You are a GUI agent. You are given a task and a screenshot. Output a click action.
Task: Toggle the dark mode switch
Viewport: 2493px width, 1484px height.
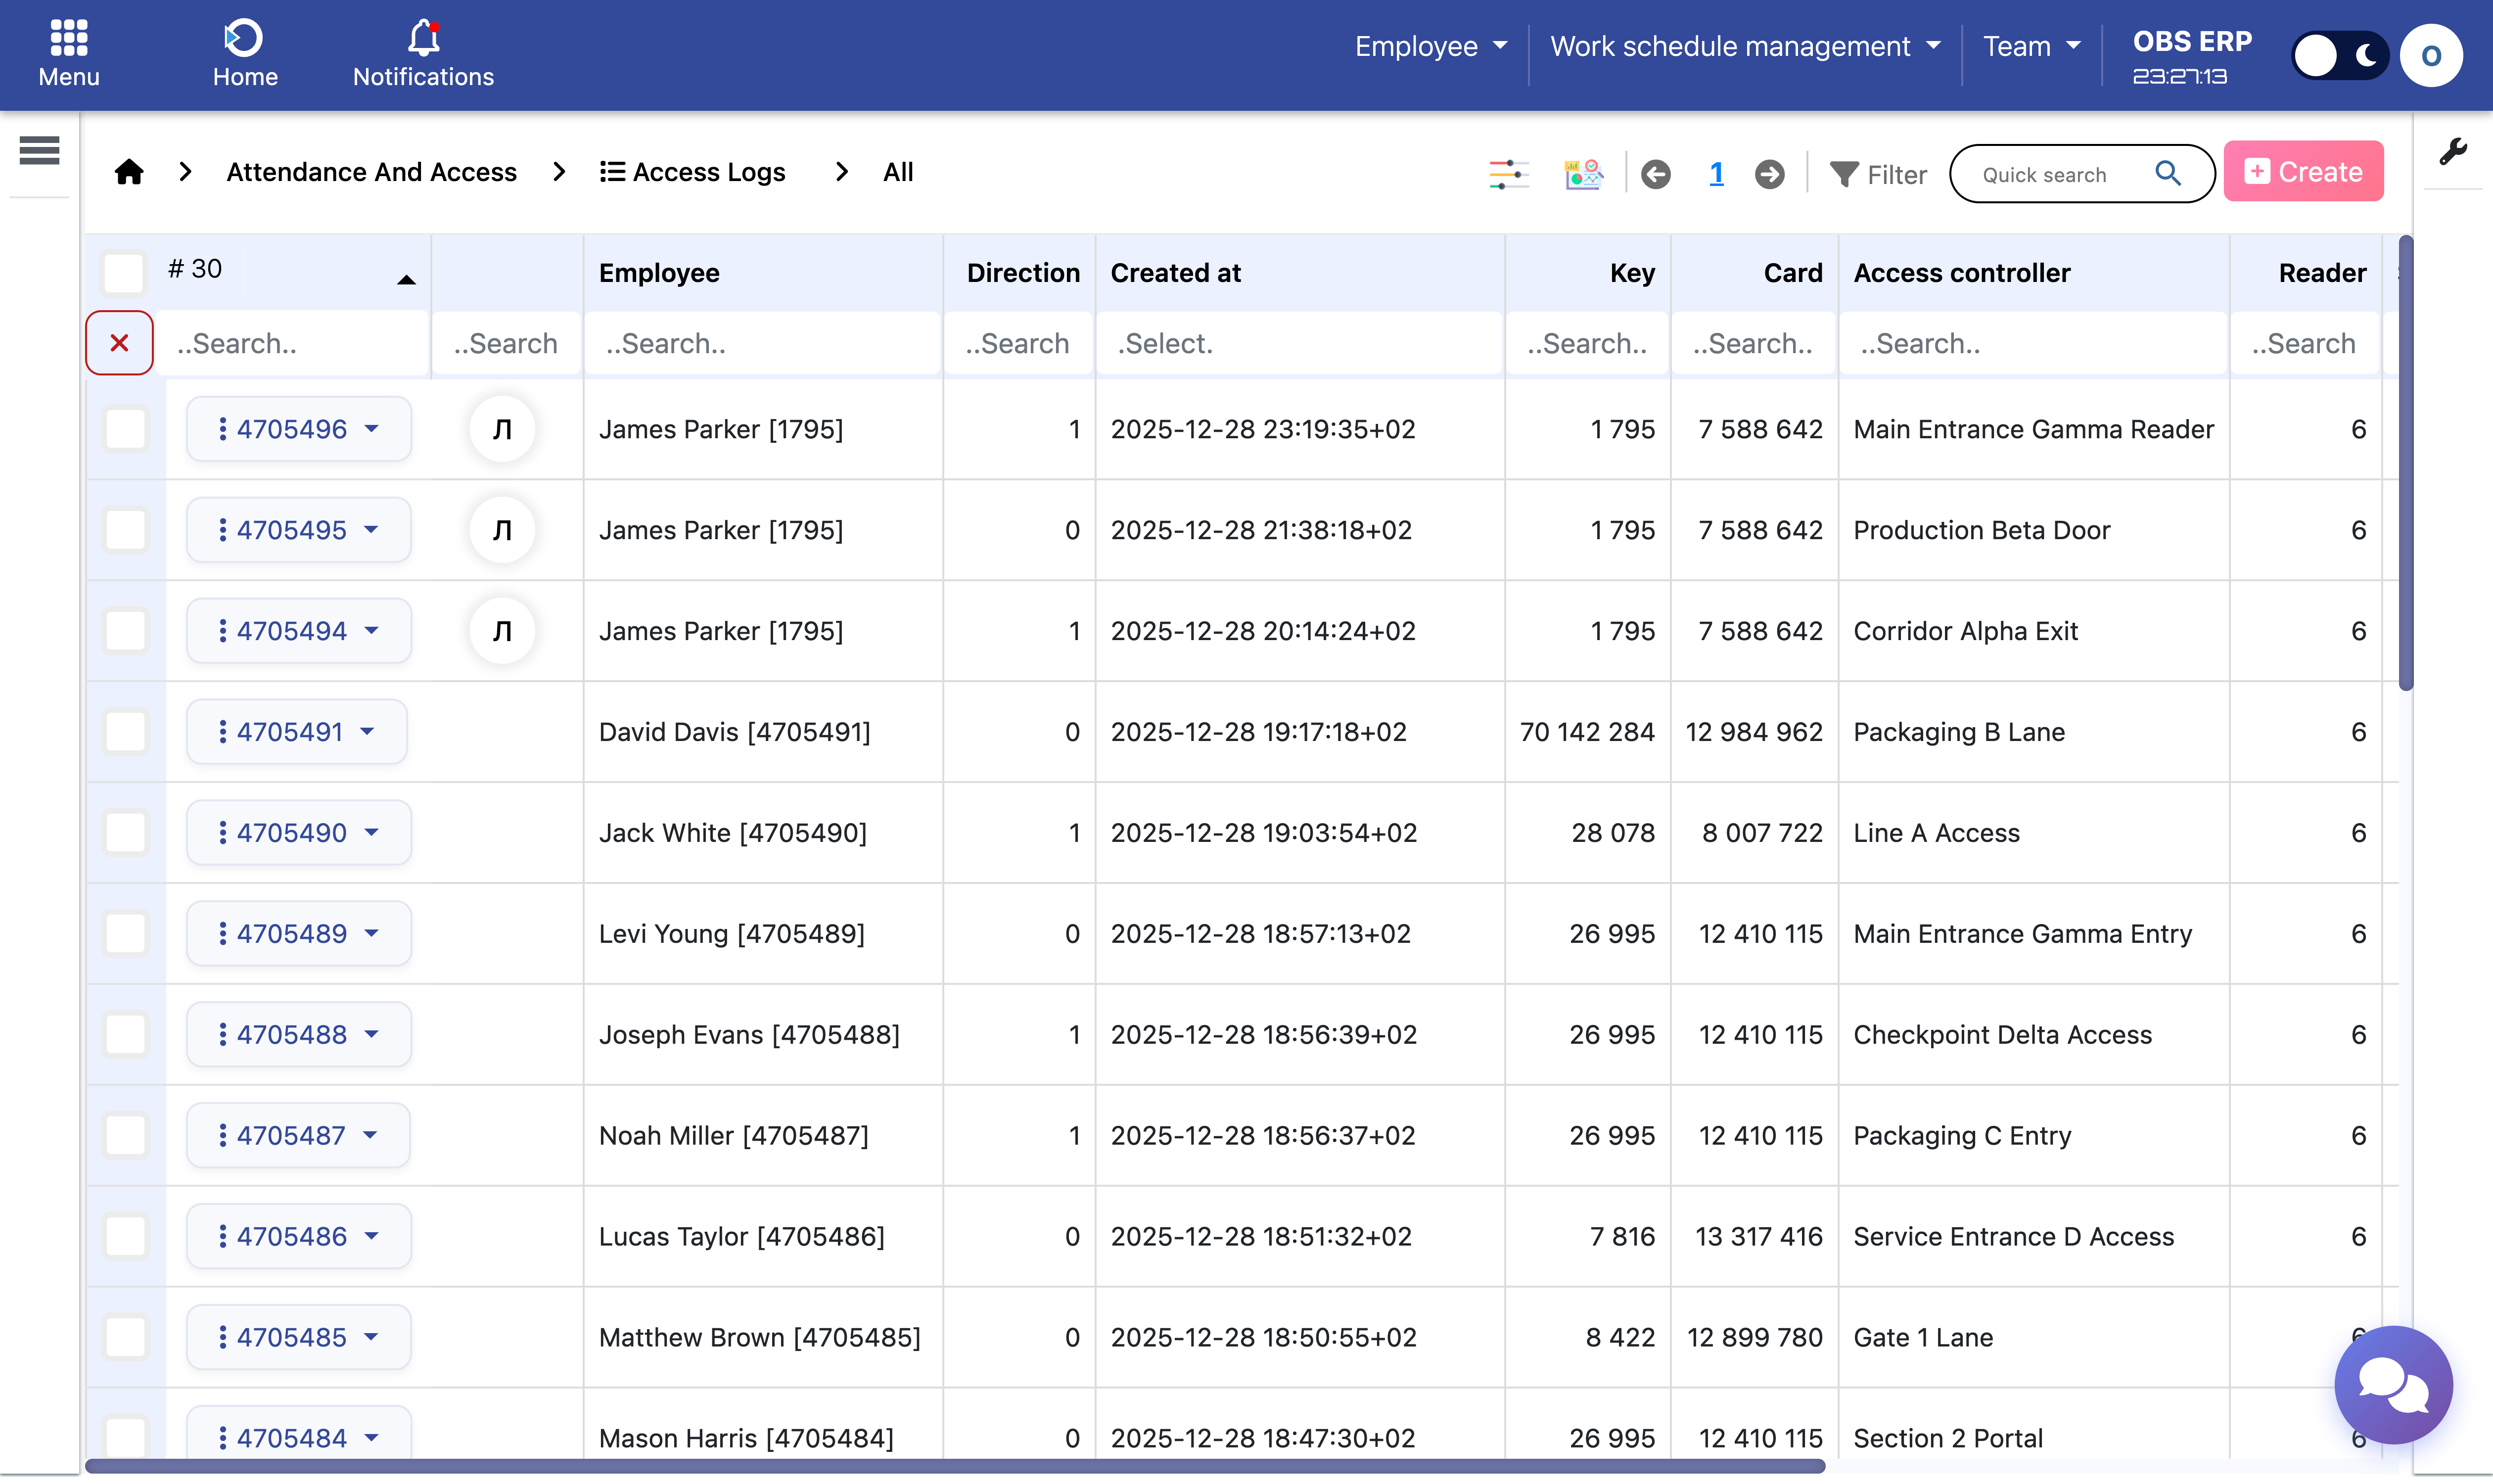pos(2340,55)
